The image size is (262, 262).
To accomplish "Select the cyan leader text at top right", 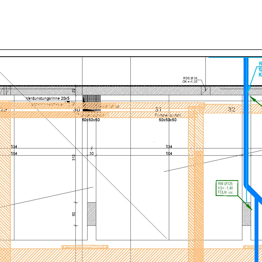I will [260, 69].
